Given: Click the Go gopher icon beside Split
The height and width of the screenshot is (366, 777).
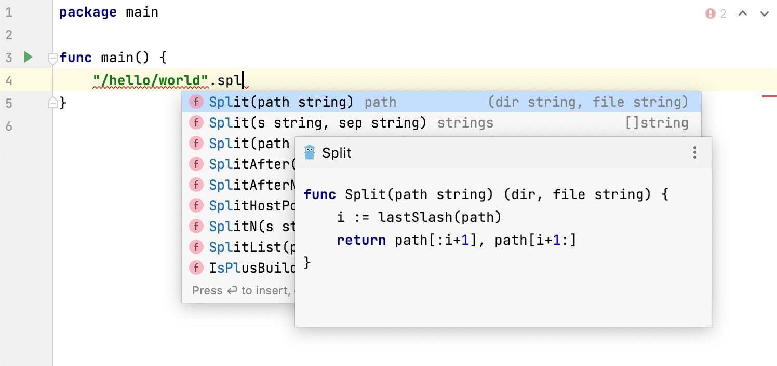Looking at the screenshot, I should (x=310, y=152).
